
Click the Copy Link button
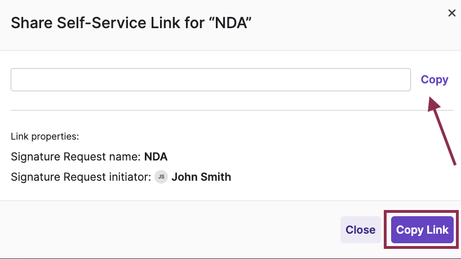click(422, 230)
